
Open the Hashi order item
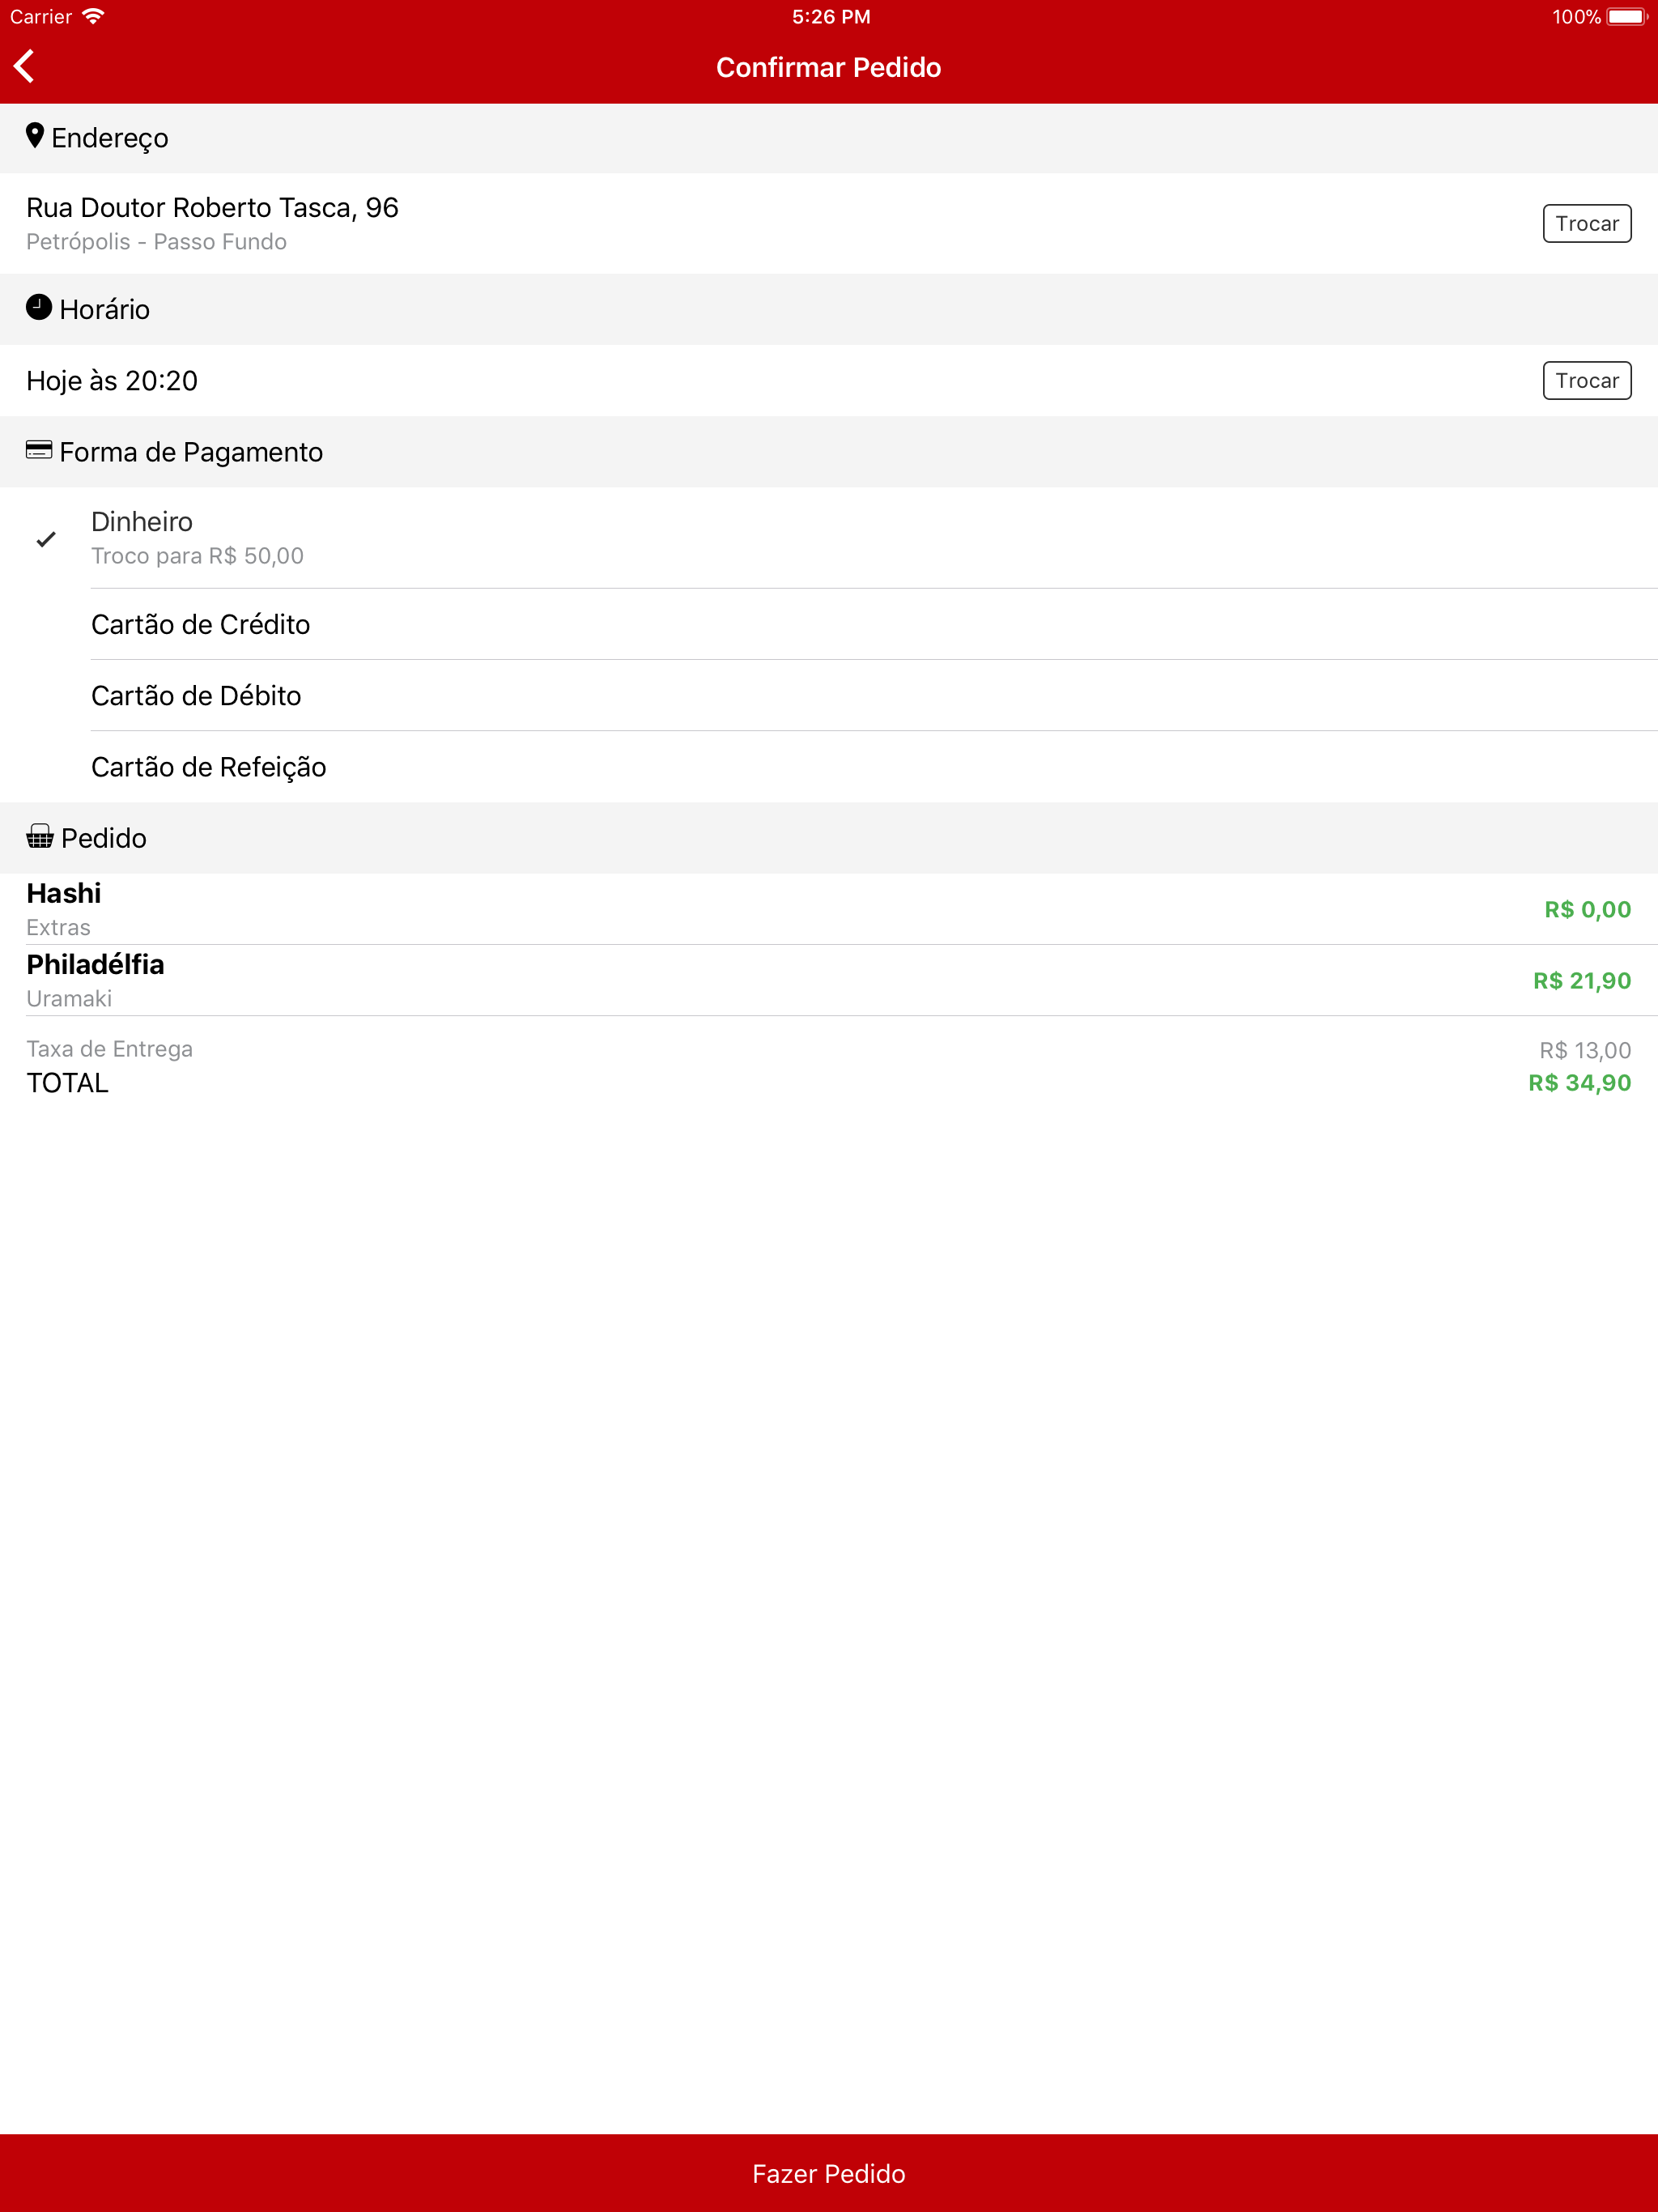pyautogui.click(x=829, y=909)
